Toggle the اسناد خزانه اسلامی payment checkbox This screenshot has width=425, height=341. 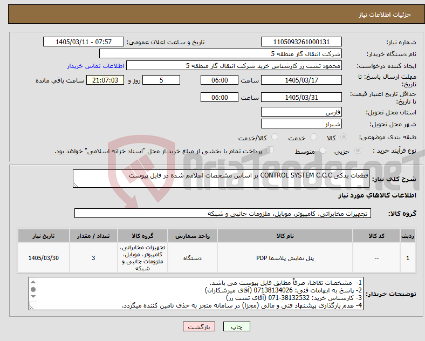(x=270, y=149)
